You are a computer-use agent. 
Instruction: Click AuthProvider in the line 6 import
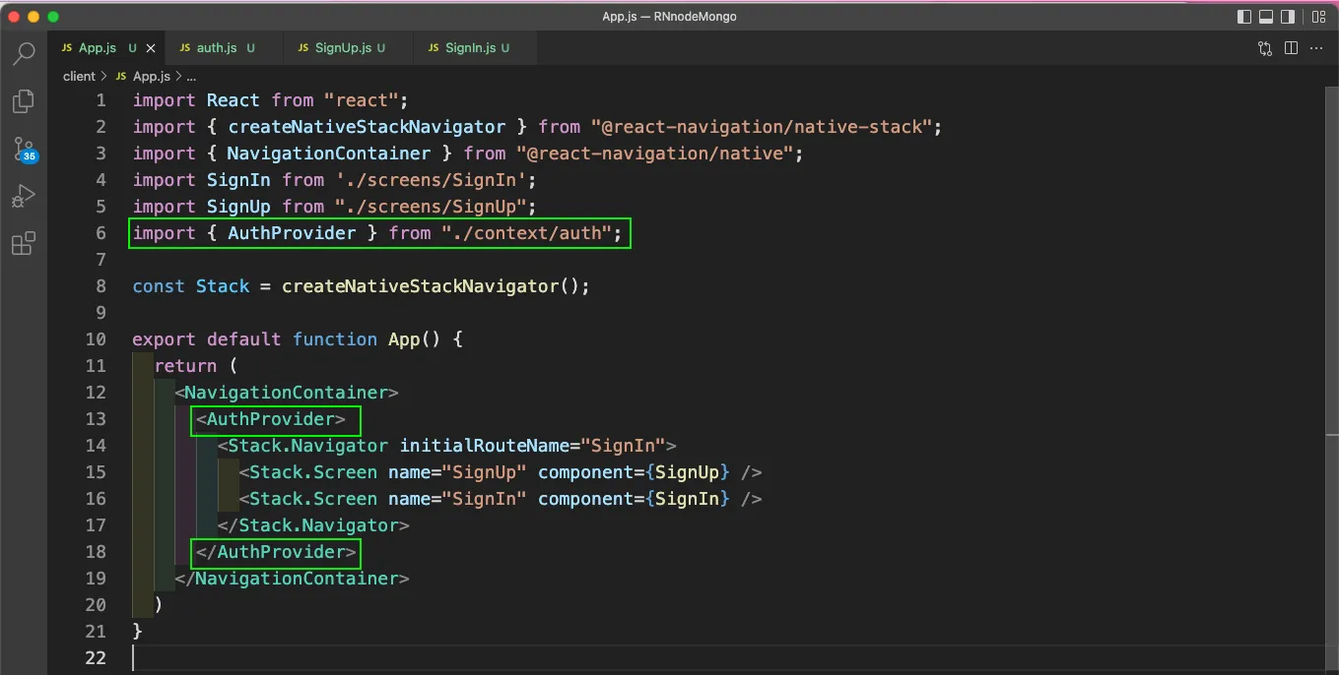[292, 233]
